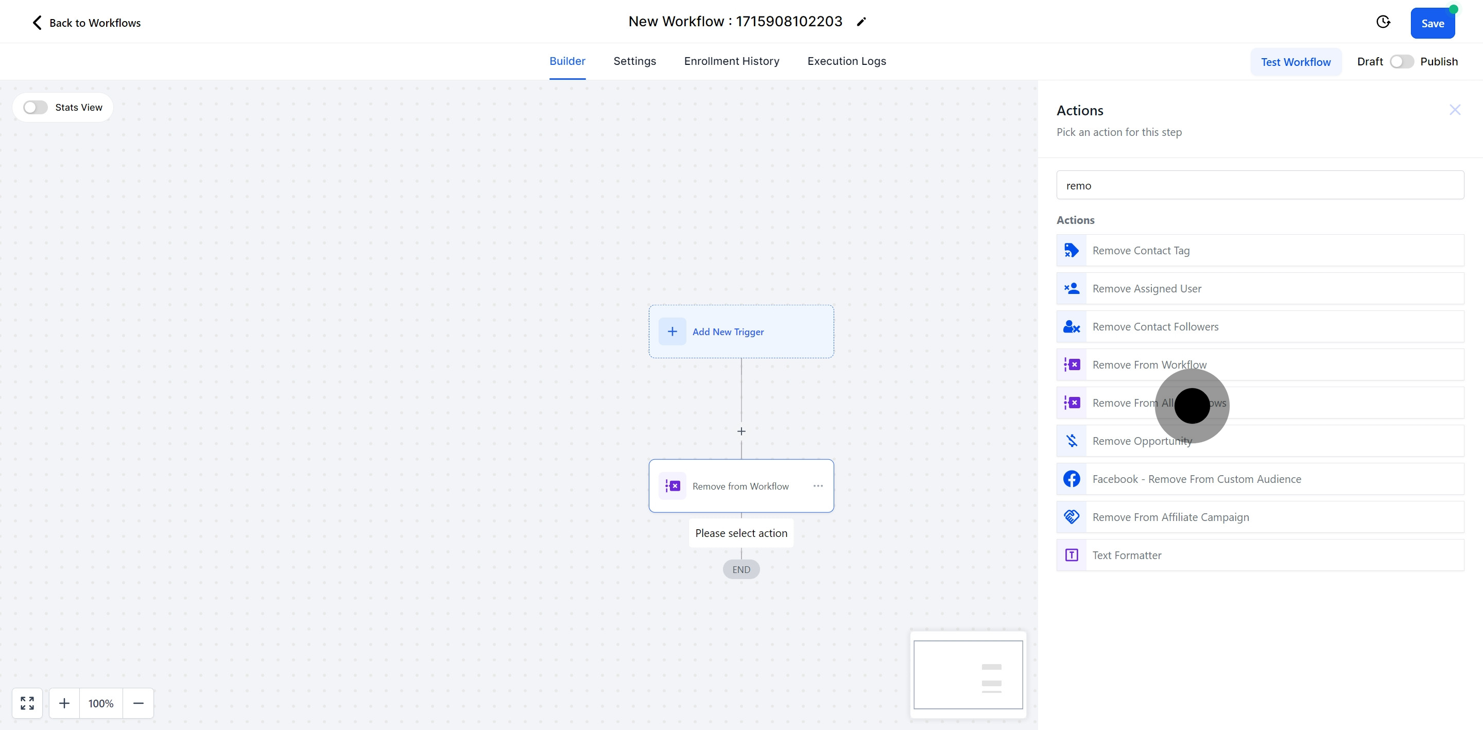1483x730 pixels.
Task: Click the Remove Opportunity icon
Action: click(x=1072, y=441)
